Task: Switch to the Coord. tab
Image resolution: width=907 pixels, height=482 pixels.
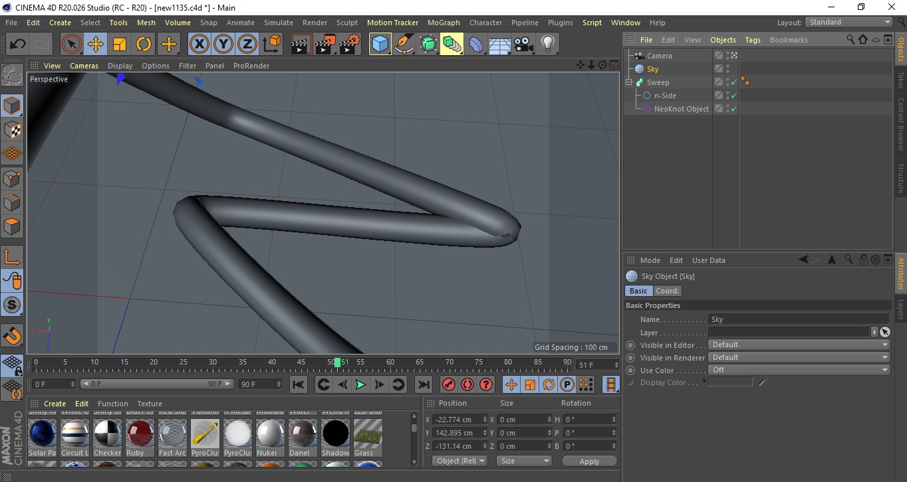Action: tap(667, 291)
